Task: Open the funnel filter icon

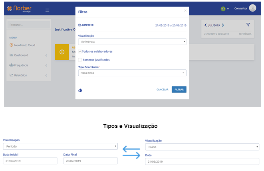Action: pyautogui.click(x=248, y=25)
